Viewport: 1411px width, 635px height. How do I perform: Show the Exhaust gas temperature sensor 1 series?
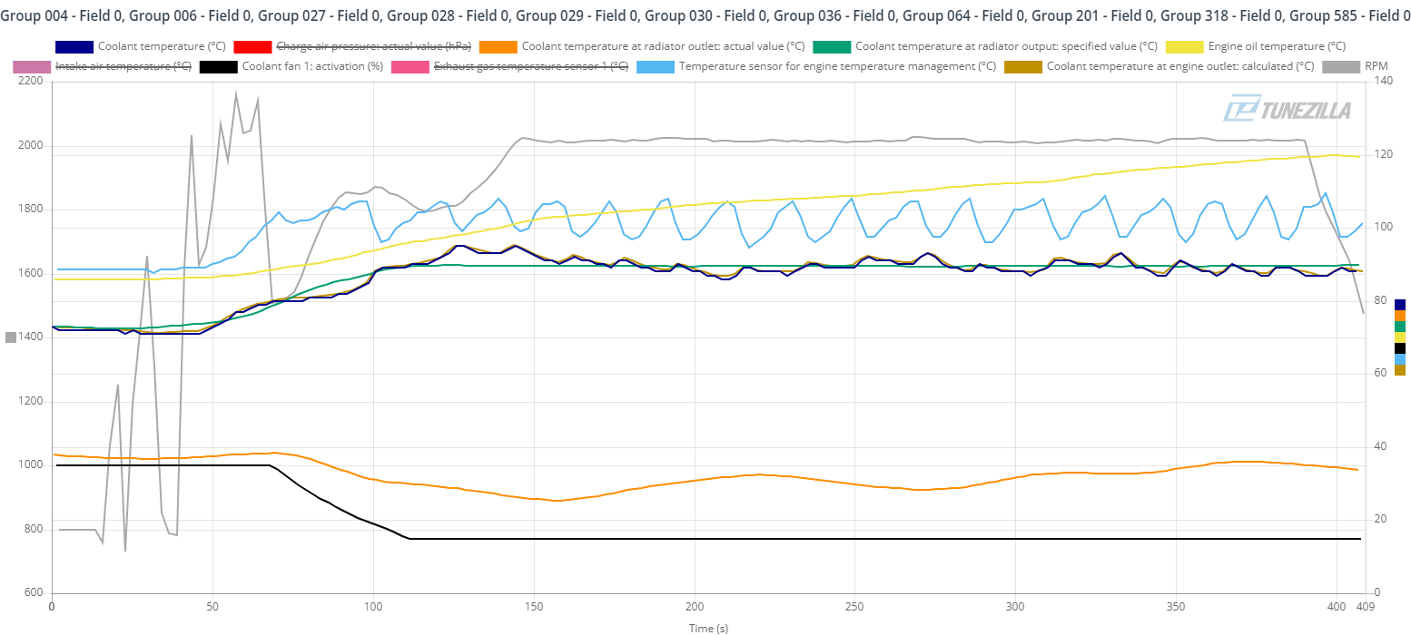[530, 66]
